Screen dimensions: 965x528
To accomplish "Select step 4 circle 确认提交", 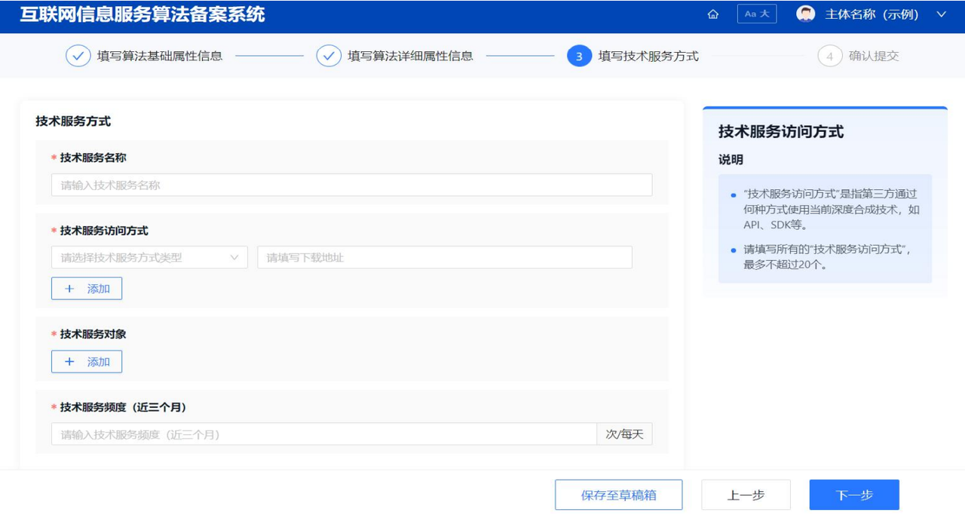I will pos(829,56).
